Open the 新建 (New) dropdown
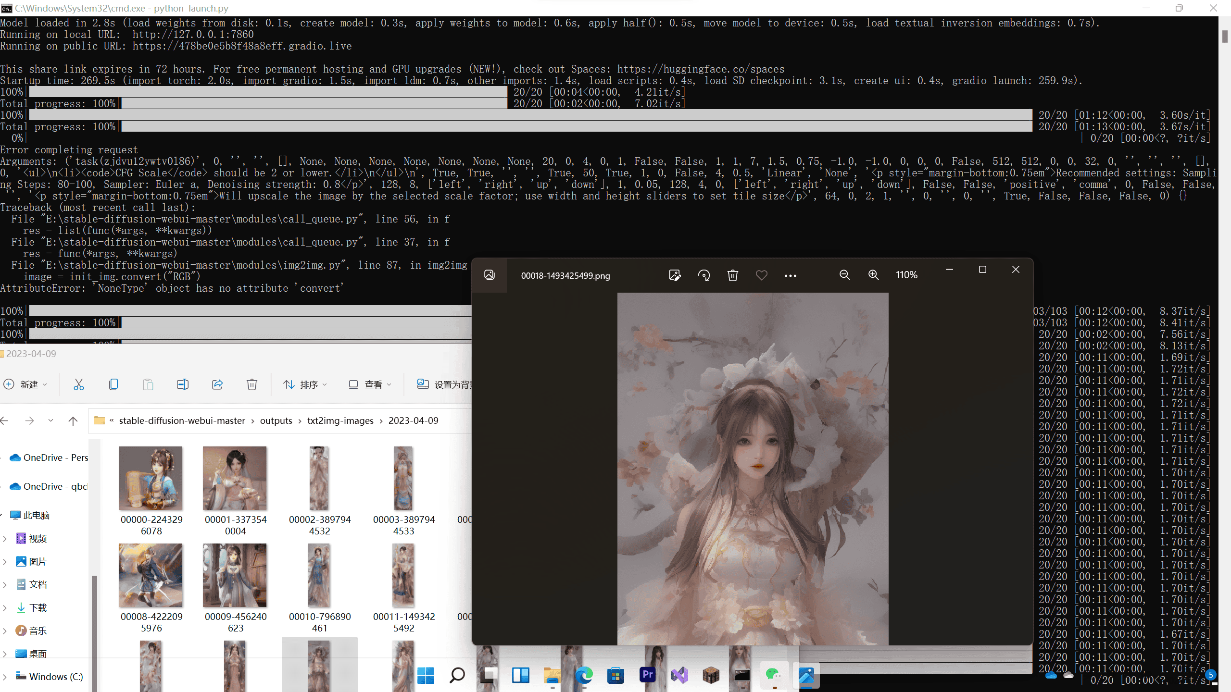This screenshot has width=1231, height=692. point(25,384)
